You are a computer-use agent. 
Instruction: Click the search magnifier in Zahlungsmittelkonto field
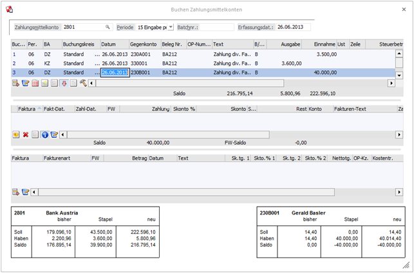click(108, 28)
